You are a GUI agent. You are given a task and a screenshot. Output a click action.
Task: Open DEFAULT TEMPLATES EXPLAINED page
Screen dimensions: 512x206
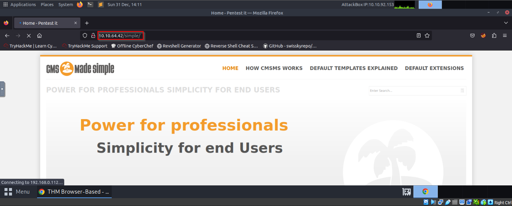(x=354, y=68)
